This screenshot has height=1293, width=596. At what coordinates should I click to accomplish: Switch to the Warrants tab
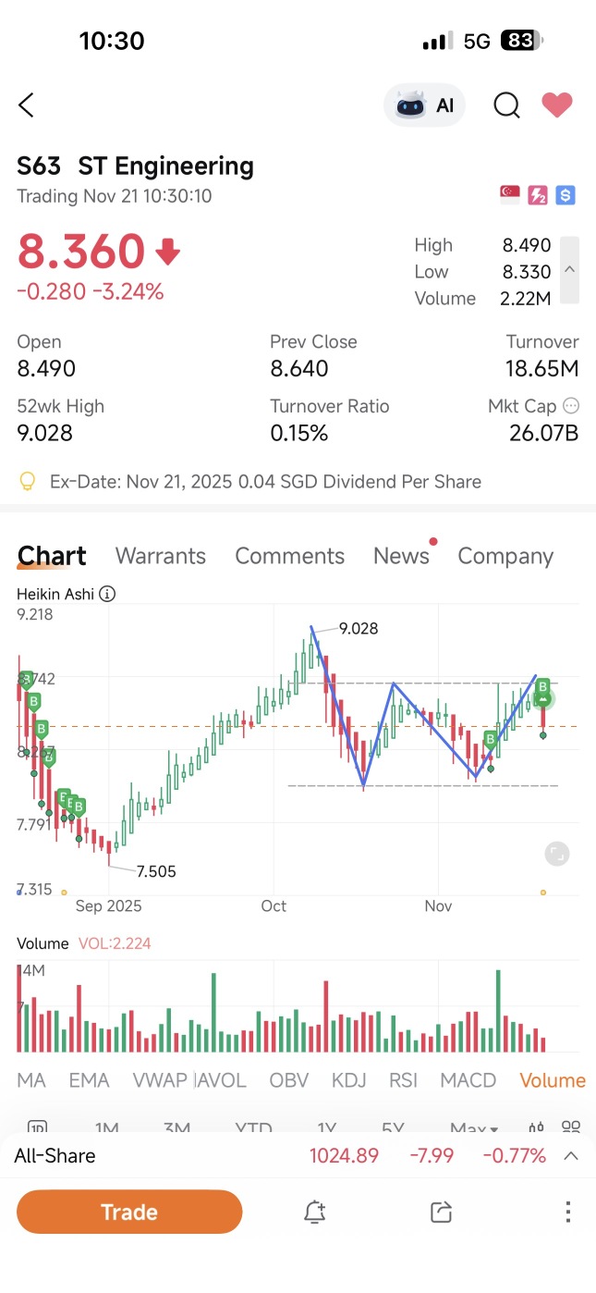point(161,556)
